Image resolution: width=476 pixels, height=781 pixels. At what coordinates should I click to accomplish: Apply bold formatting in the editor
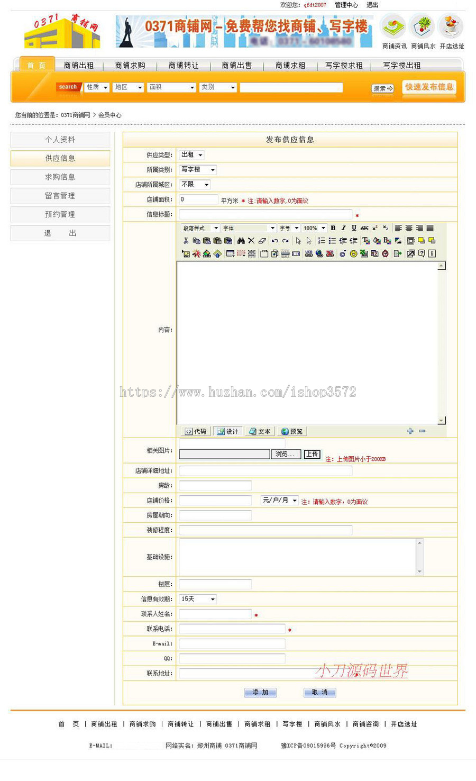[x=333, y=228]
